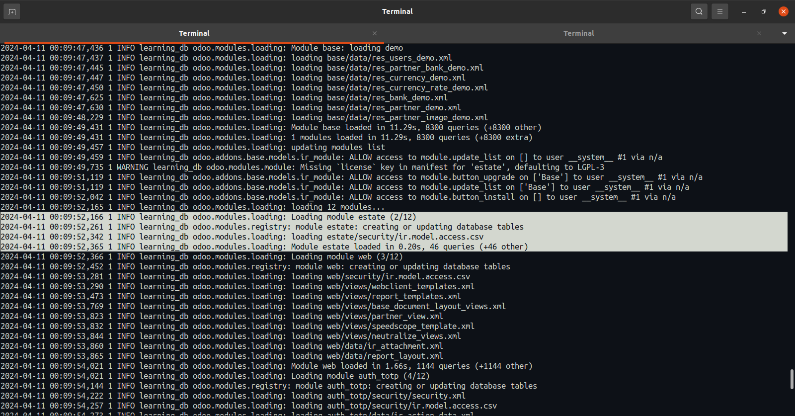Close the Terminal window
The image size is (795, 416).
[784, 11]
